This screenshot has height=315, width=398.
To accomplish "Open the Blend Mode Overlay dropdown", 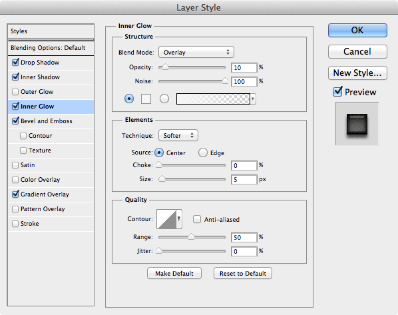I will coord(196,53).
